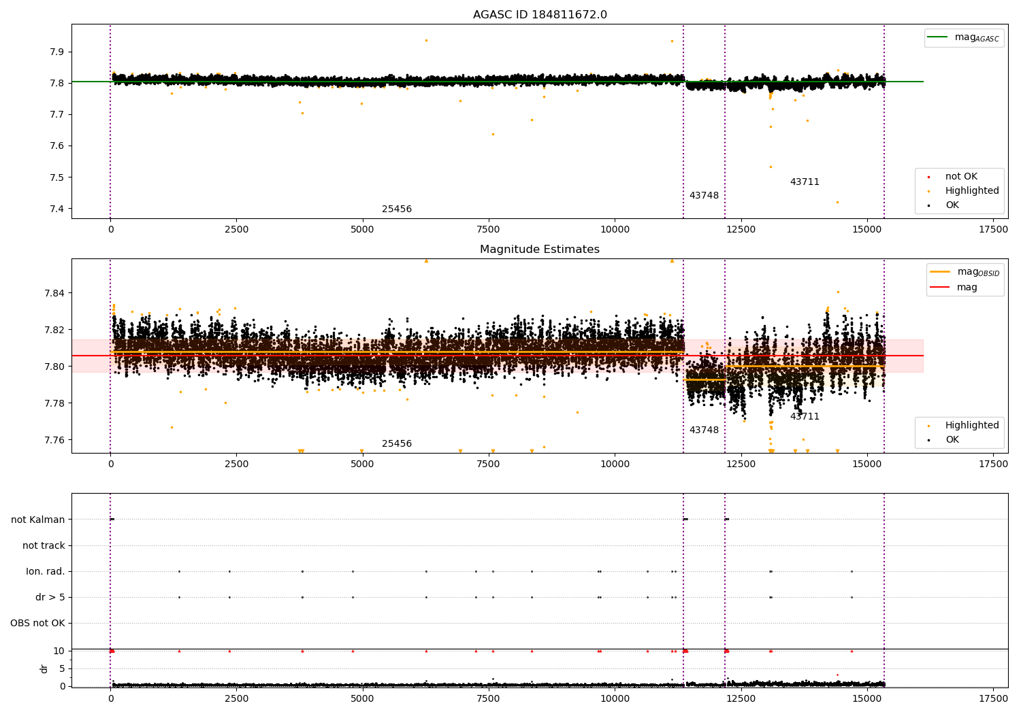Click the 7.80 y-axis tick label
This screenshot has width=1021, height=714.
(54, 367)
